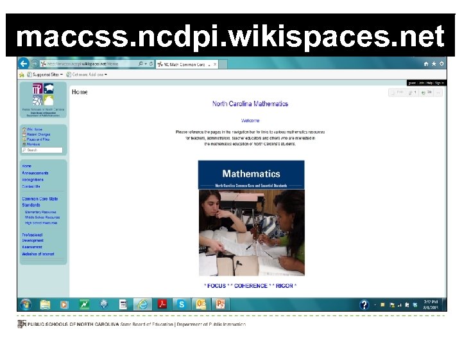Image resolution: width=462 pixels, height=347 pixels.
Task: Open the Announcements navigation link
Action: (x=35, y=173)
